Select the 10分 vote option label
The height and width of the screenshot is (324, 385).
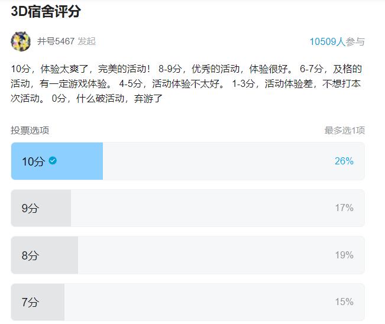(x=33, y=161)
